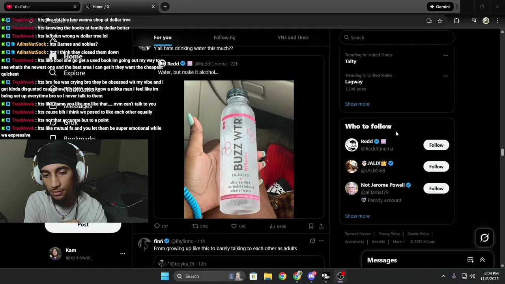Open more options for Talty trend
Viewport: 505px width, 284px height.
[446, 55]
